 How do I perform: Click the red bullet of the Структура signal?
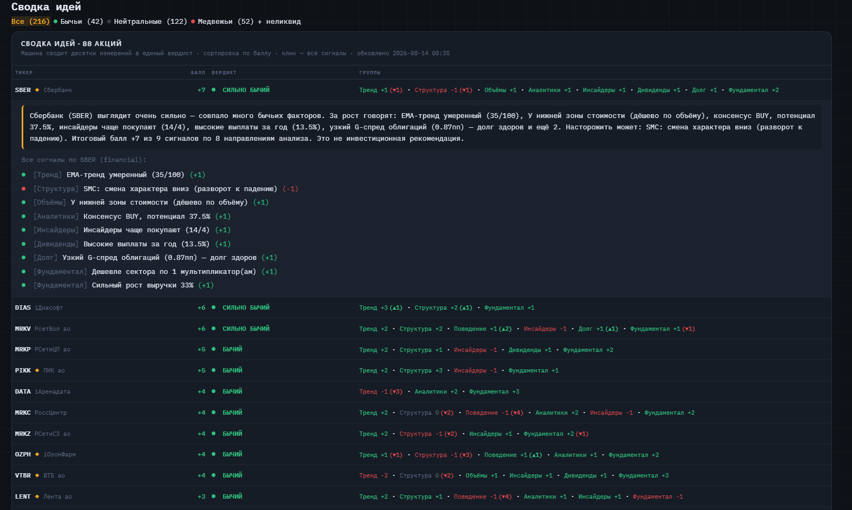pyautogui.click(x=24, y=189)
